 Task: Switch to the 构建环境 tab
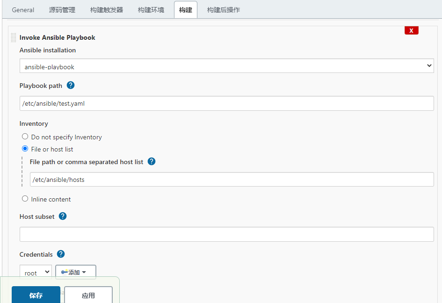pyautogui.click(x=151, y=10)
